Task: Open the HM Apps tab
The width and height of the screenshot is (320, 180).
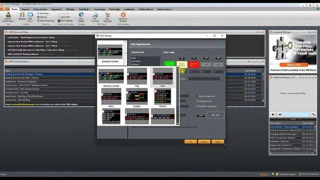Action: [70, 9]
